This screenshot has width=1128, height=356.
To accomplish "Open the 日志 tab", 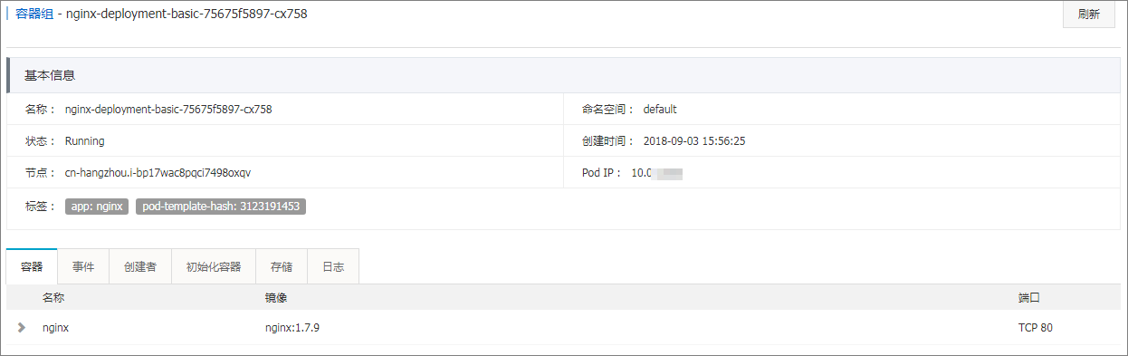I will [x=333, y=267].
